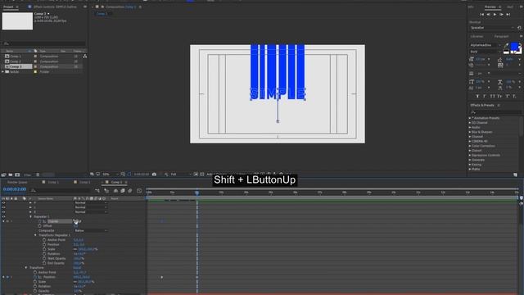This screenshot has width=524, height=295.
Task: Expand the Distort effects category
Action: [470, 151]
